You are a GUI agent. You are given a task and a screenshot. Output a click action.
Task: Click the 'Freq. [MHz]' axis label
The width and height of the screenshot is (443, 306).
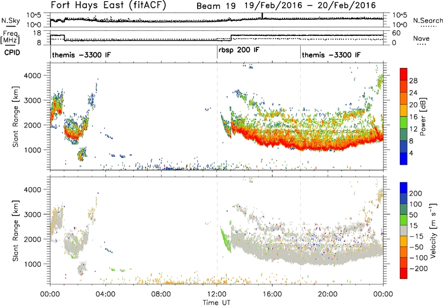pyautogui.click(x=10, y=37)
